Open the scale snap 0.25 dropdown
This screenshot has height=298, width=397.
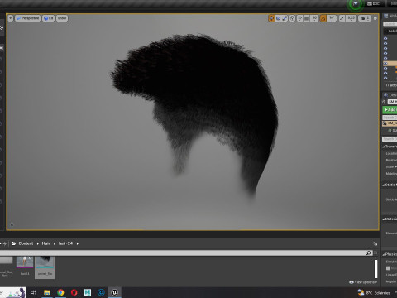click(351, 18)
